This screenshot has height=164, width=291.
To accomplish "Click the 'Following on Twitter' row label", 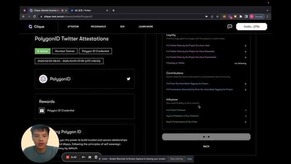I will (176, 63).
